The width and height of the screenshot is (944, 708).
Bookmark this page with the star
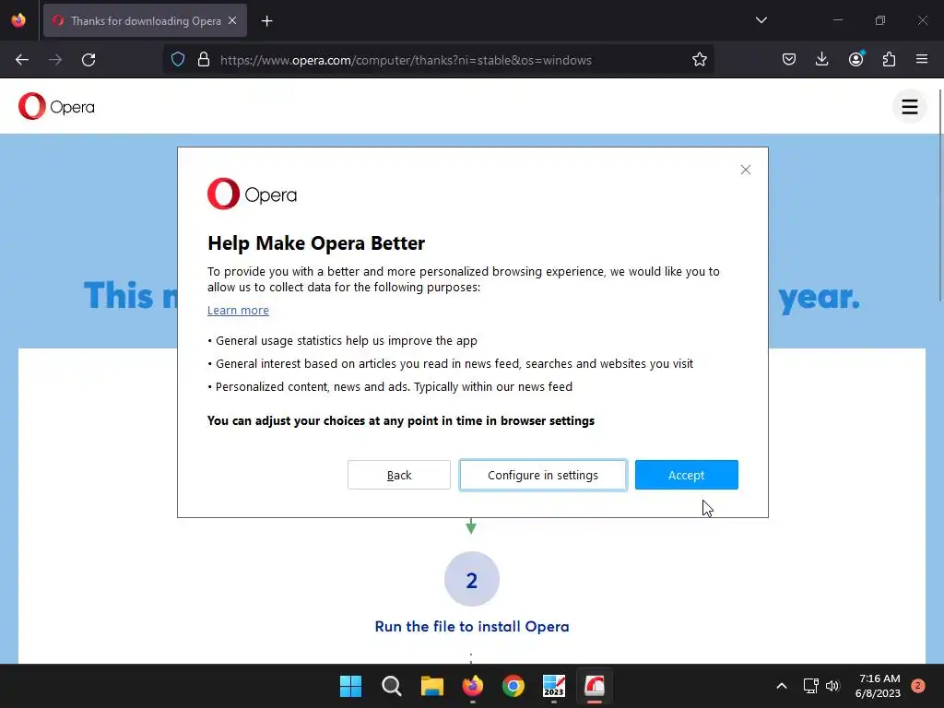click(699, 60)
